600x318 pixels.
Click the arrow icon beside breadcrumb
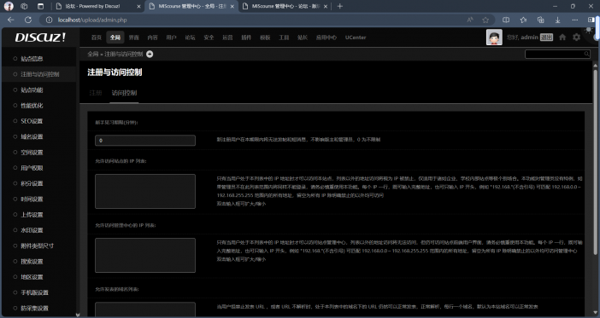[150, 55]
